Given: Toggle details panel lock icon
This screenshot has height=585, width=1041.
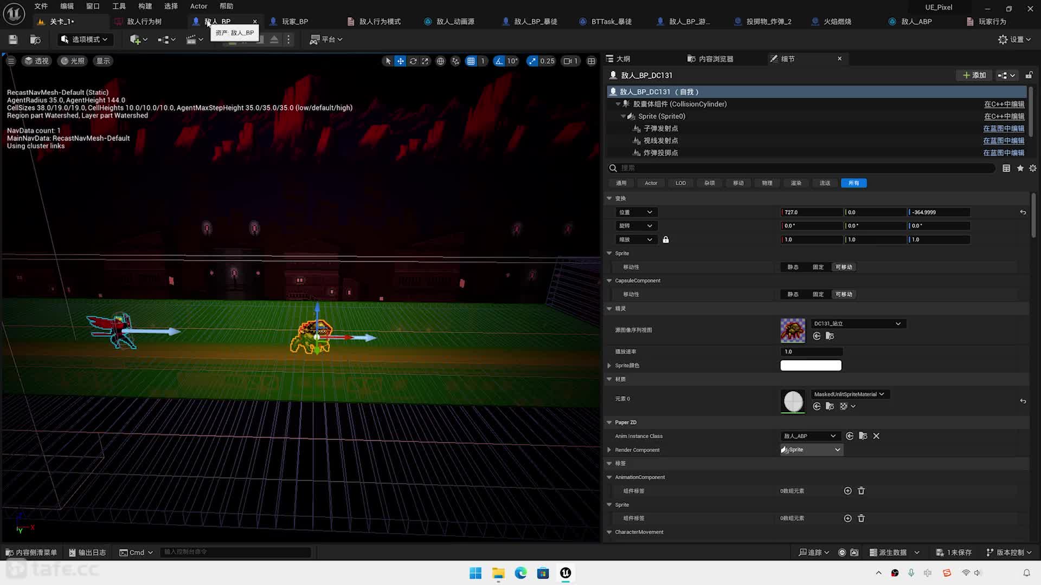Looking at the screenshot, I should 1029,75.
